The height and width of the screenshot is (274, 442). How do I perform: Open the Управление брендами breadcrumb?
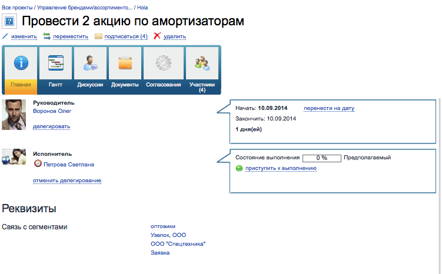point(85,8)
